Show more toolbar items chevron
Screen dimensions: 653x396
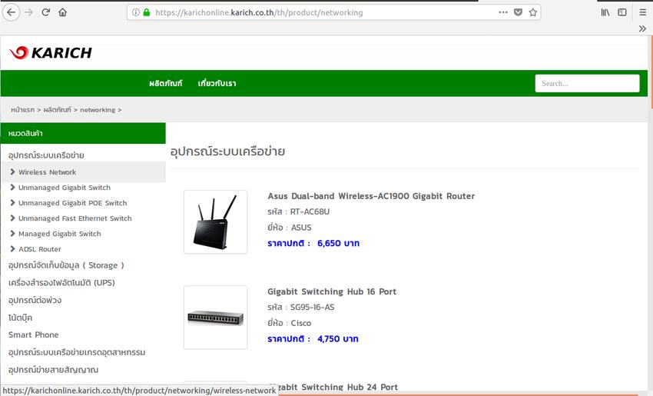(x=642, y=28)
